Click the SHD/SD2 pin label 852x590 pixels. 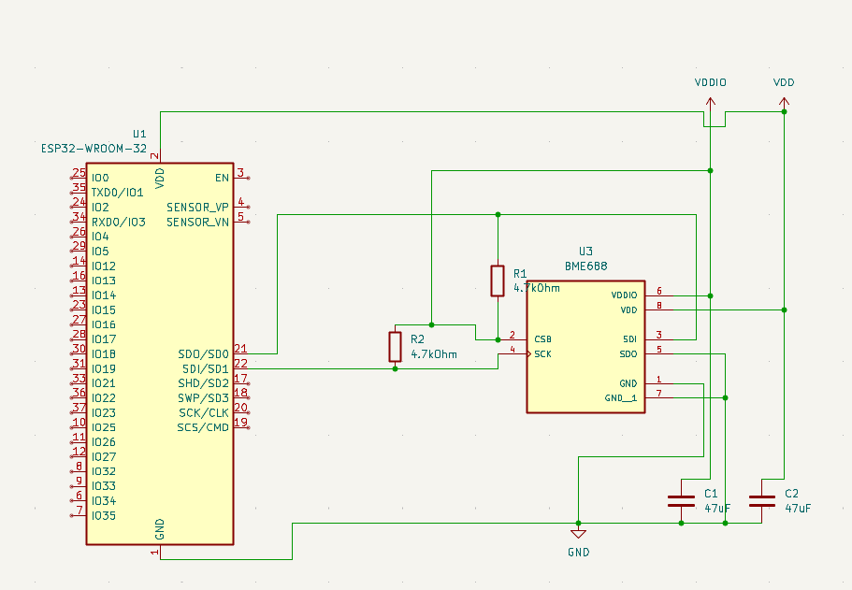click(x=203, y=383)
